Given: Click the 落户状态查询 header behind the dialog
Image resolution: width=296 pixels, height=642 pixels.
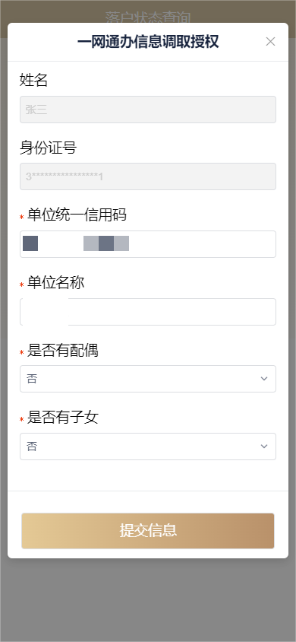Looking at the screenshot, I should (x=148, y=17).
